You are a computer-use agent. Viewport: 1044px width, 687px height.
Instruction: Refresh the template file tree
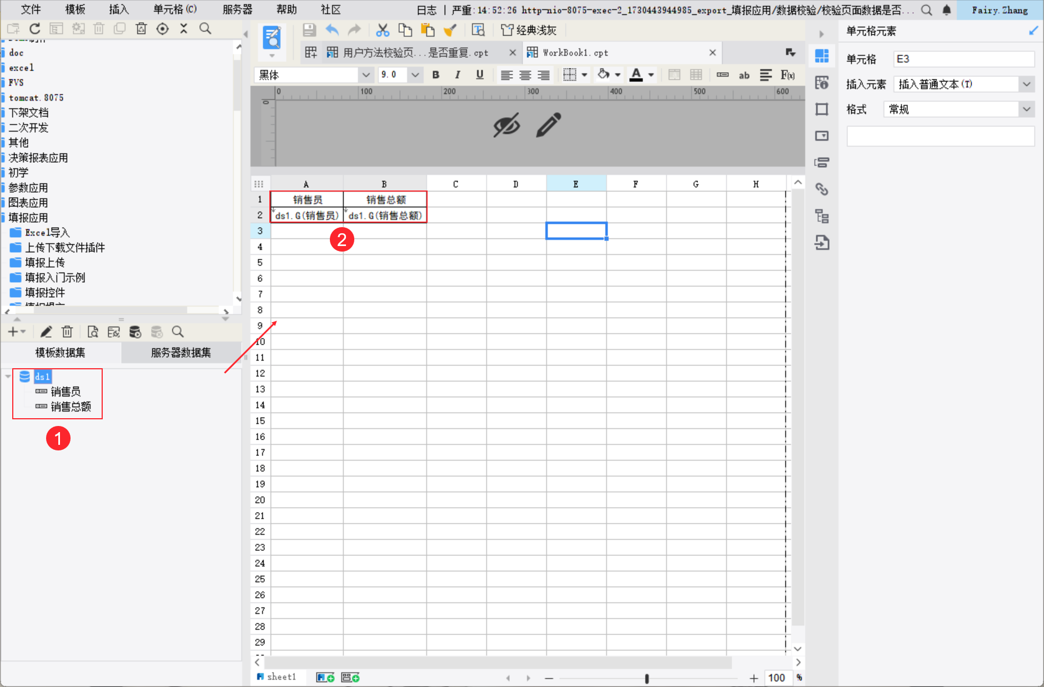35,29
